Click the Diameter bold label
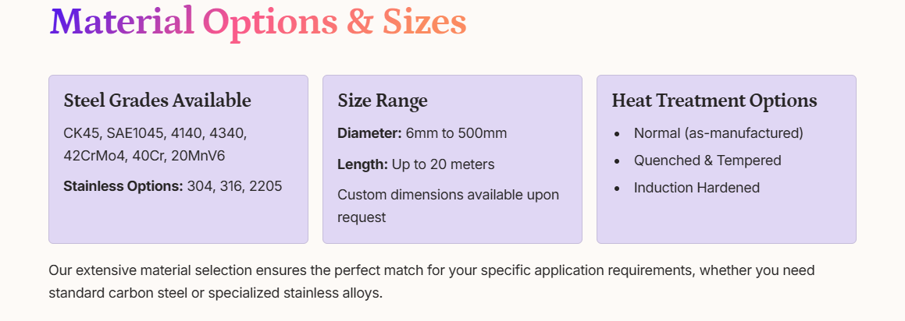The height and width of the screenshot is (321, 905). click(369, 133)
